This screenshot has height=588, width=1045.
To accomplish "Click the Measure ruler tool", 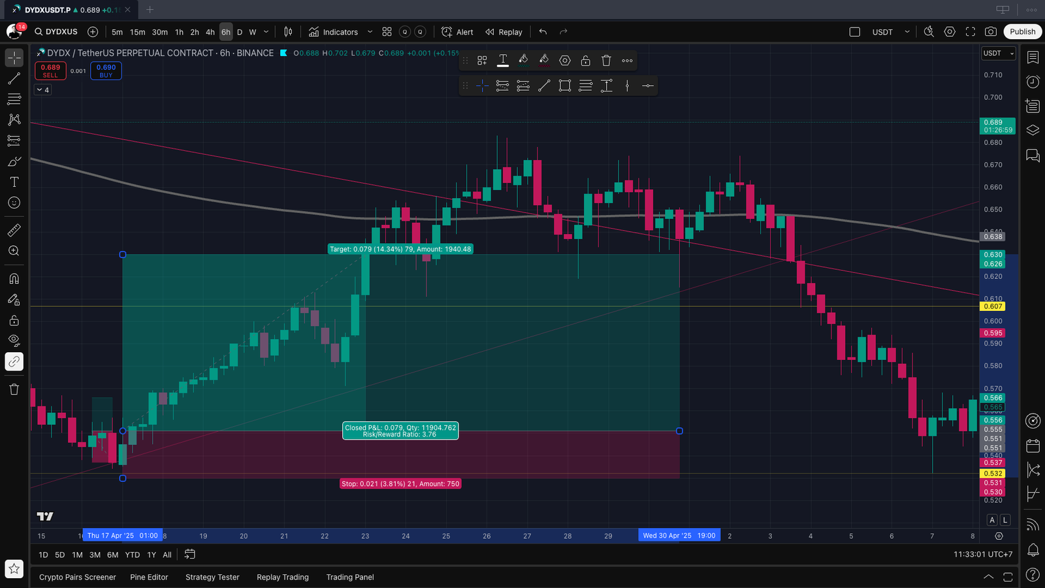I will (x=14, y=230).
